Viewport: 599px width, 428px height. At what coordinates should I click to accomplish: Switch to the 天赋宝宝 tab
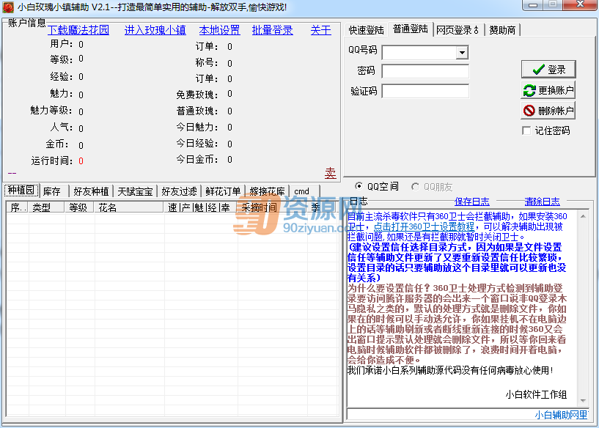click(135, 191)
